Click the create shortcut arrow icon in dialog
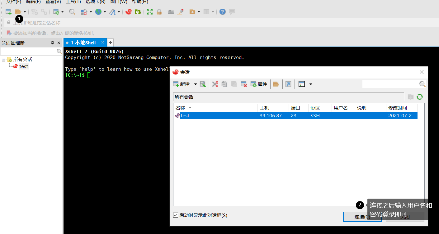The image size is (439, 234). pyautogui.click(x=288, y=84)
